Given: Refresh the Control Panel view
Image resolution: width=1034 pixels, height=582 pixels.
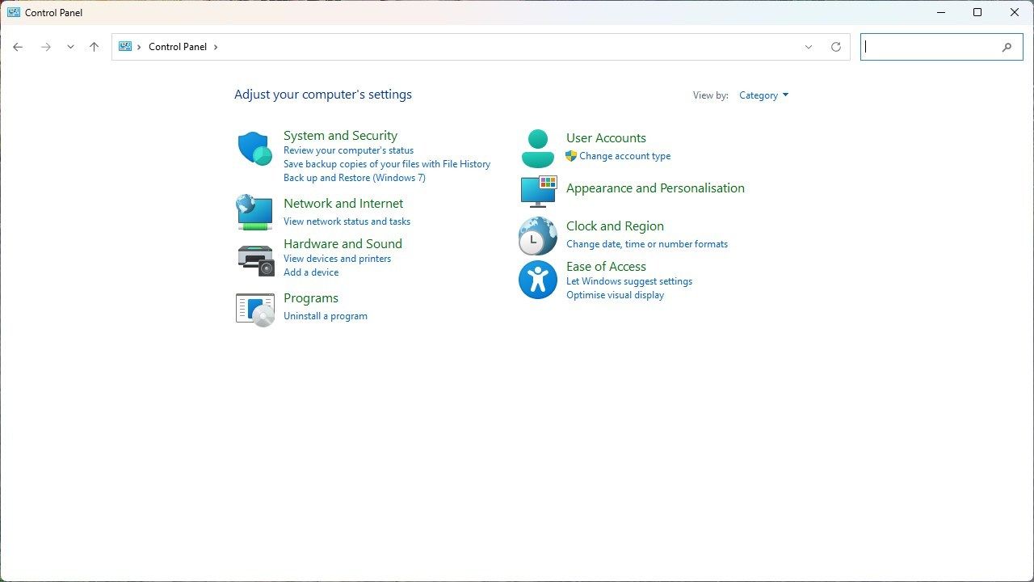Looking at the screenshot, I should 836,47.
